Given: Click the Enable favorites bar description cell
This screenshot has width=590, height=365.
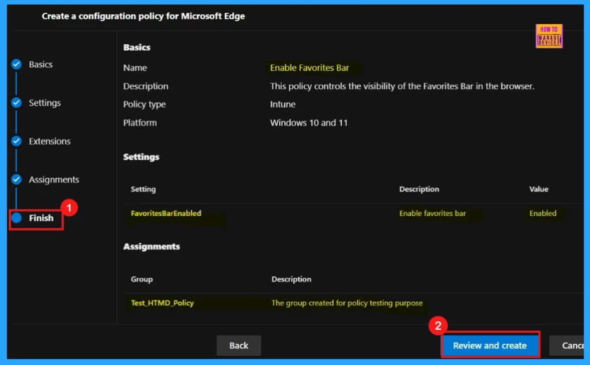Looking at the screenshot, I should [432, 213].
